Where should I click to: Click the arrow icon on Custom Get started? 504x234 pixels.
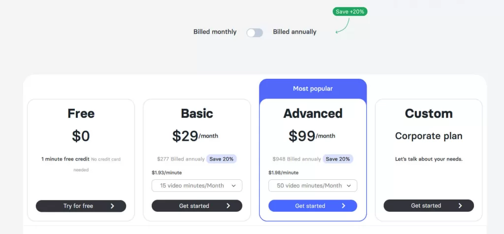(x=460, y=206)
